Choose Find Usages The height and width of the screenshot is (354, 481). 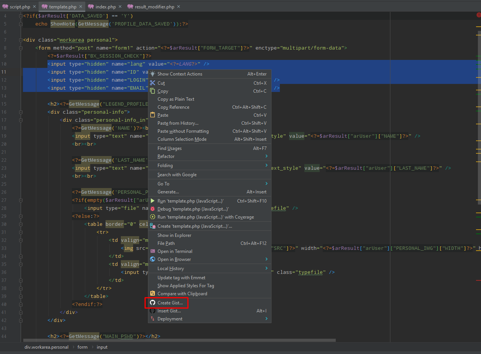click(x=210, y=148)
